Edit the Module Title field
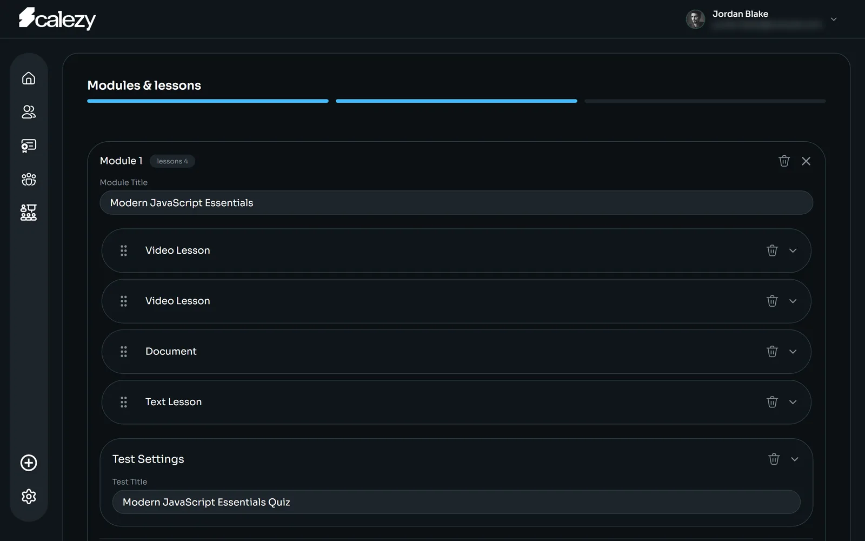865x541 pixels. [x=456, y=202]
